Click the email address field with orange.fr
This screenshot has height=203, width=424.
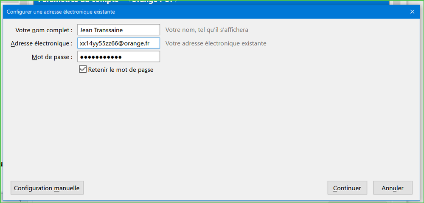(x=118, y=43)
